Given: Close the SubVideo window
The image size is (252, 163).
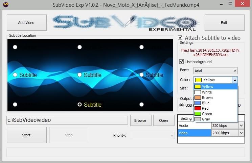Looking at the screenshot, I should tap(243, 3).
